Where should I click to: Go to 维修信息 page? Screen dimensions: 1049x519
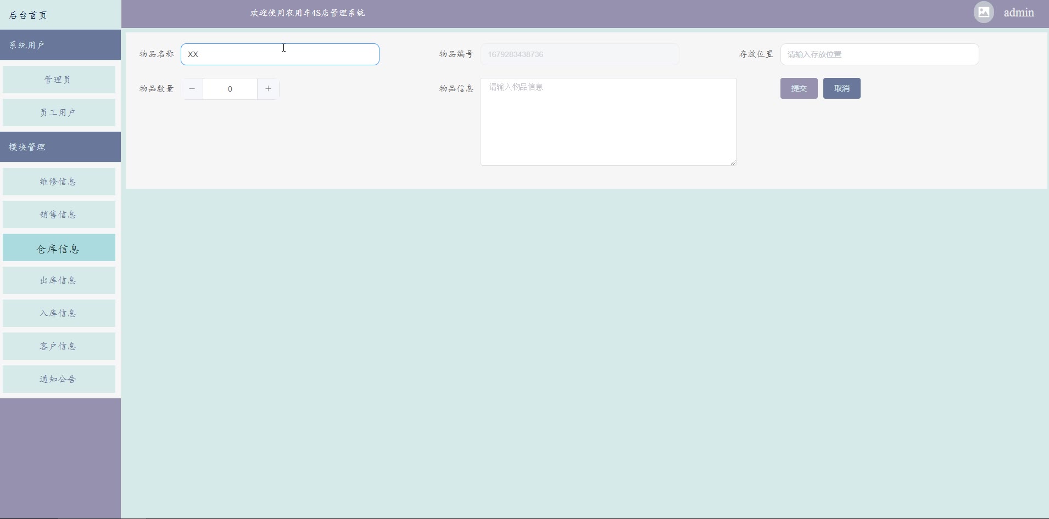[x=59, y=182]
